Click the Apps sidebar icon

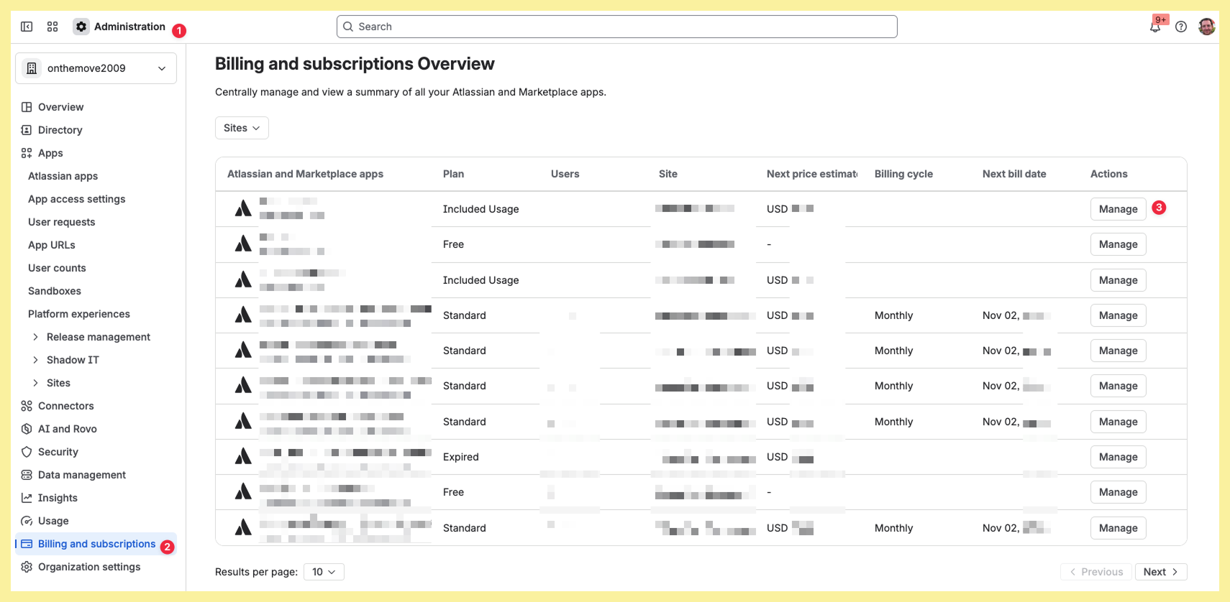[x=27, y=153]
